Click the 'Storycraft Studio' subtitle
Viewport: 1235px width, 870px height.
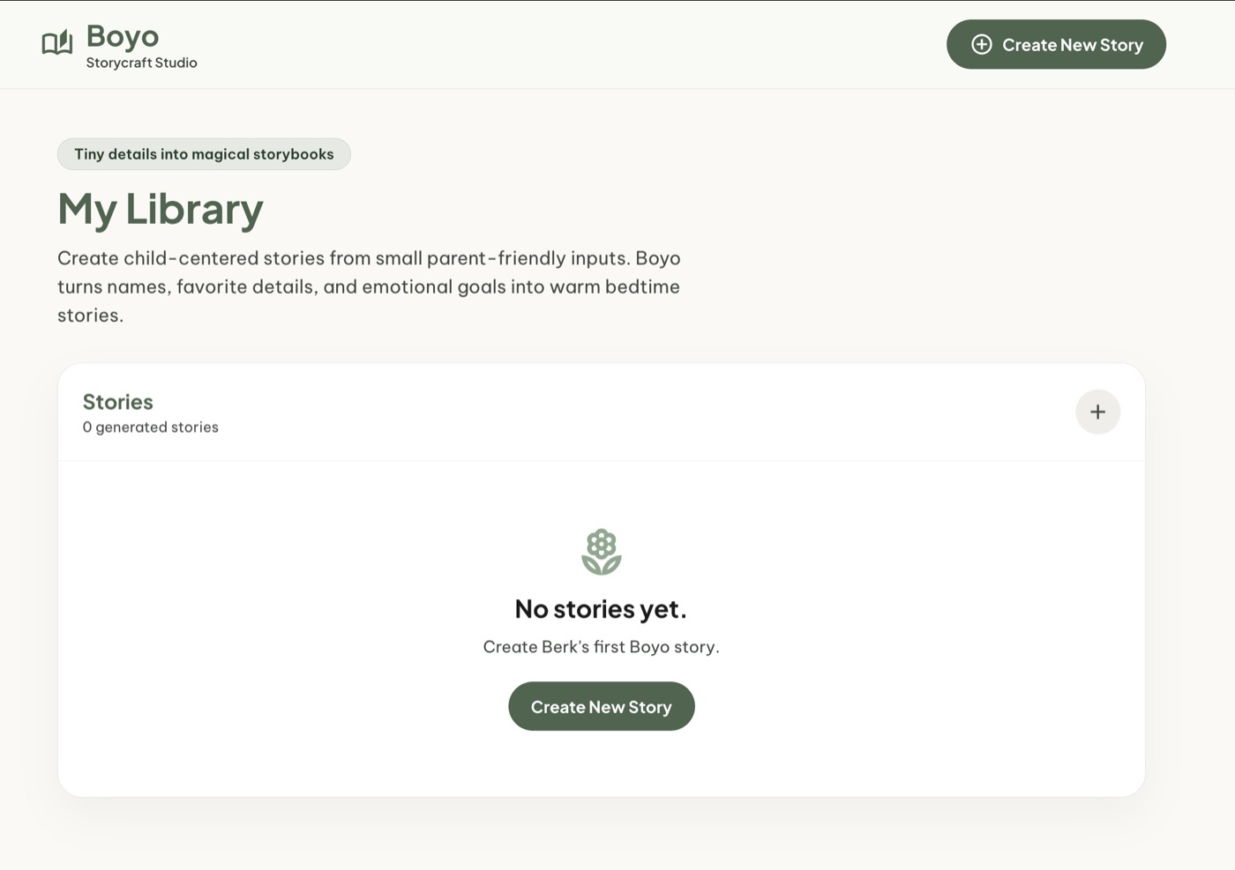141,63
